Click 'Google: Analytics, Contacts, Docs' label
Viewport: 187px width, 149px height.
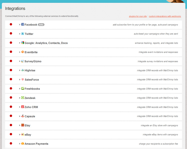click(46, 43)
